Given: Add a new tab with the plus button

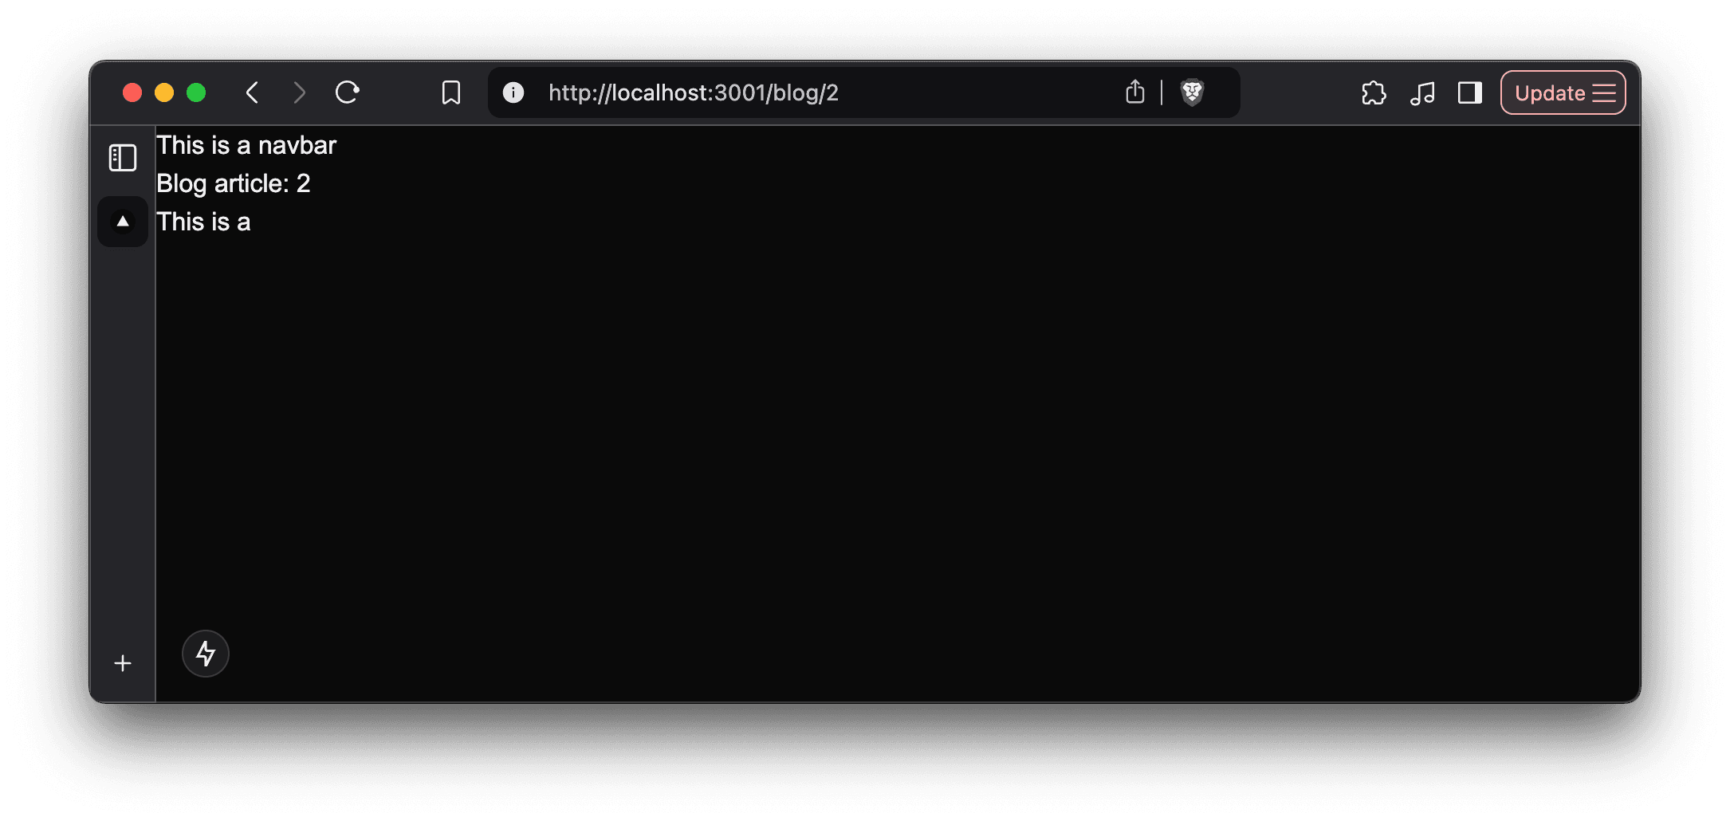Looking at the screenshot, I should point(123,663).
